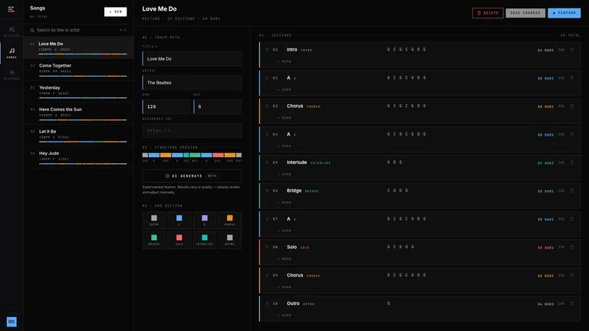589x331 pixels.
Task: Click drag handle of Interlude section
Action: coord(267,162)
